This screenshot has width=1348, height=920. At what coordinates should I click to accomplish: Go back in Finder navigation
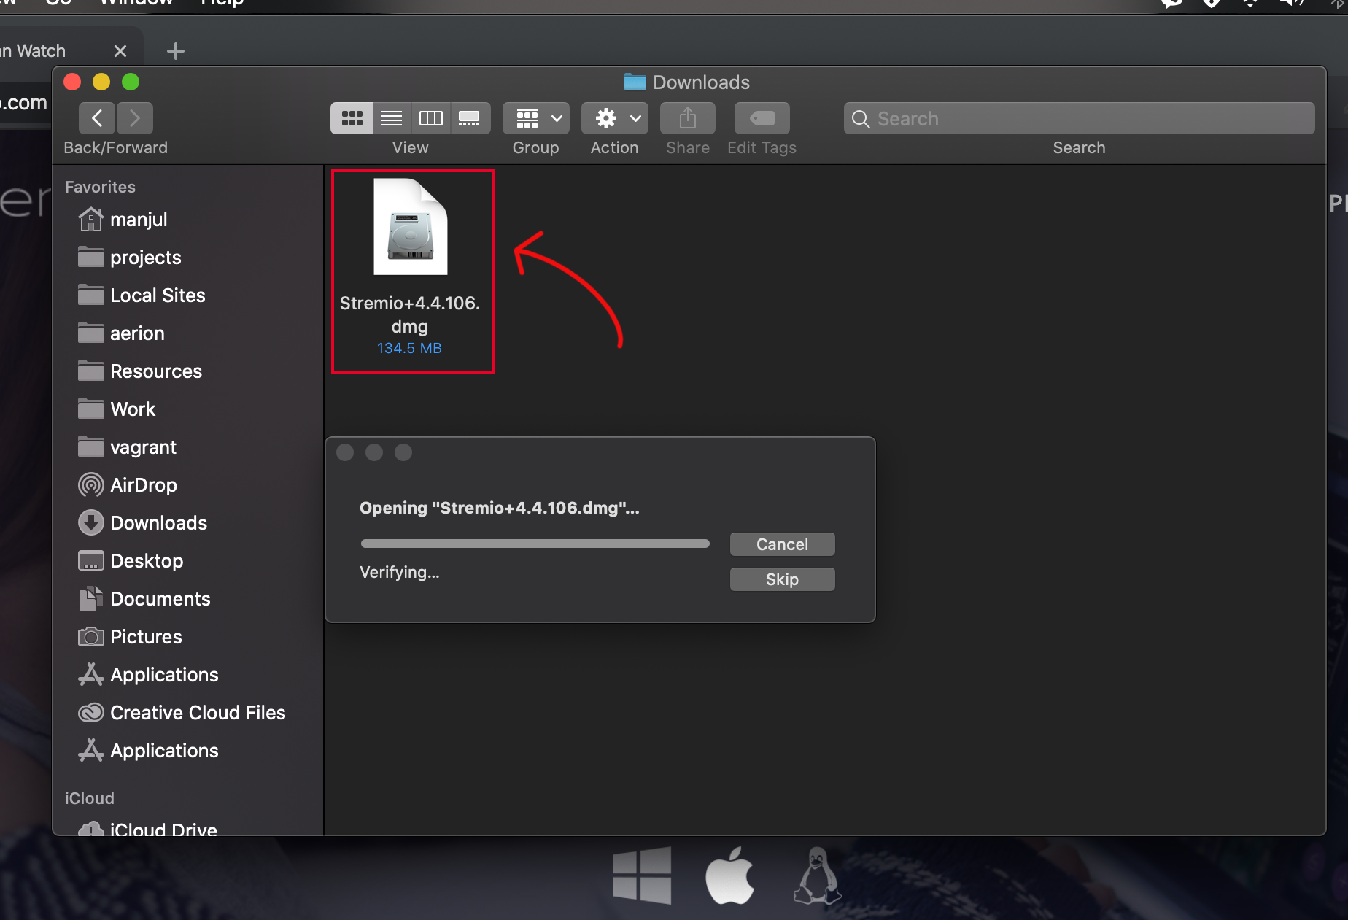coord(97,118)
